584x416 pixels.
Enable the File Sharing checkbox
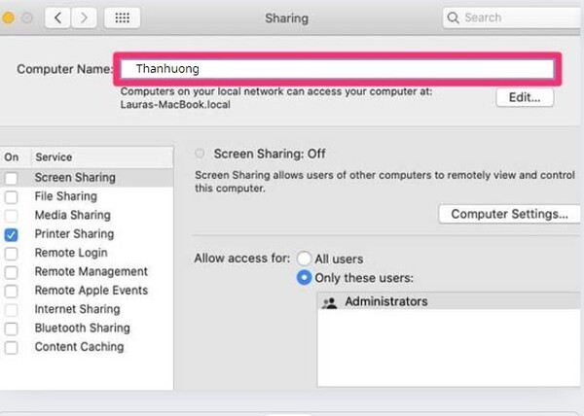point(11,197)
